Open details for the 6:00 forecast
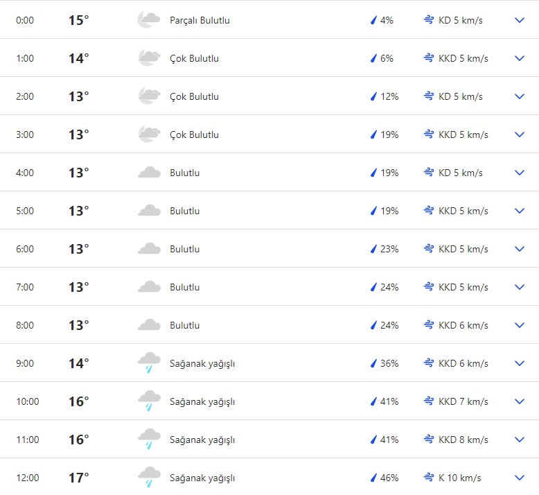Image resolution: width=539 pixels, height=495 pixels. [520, 249]
